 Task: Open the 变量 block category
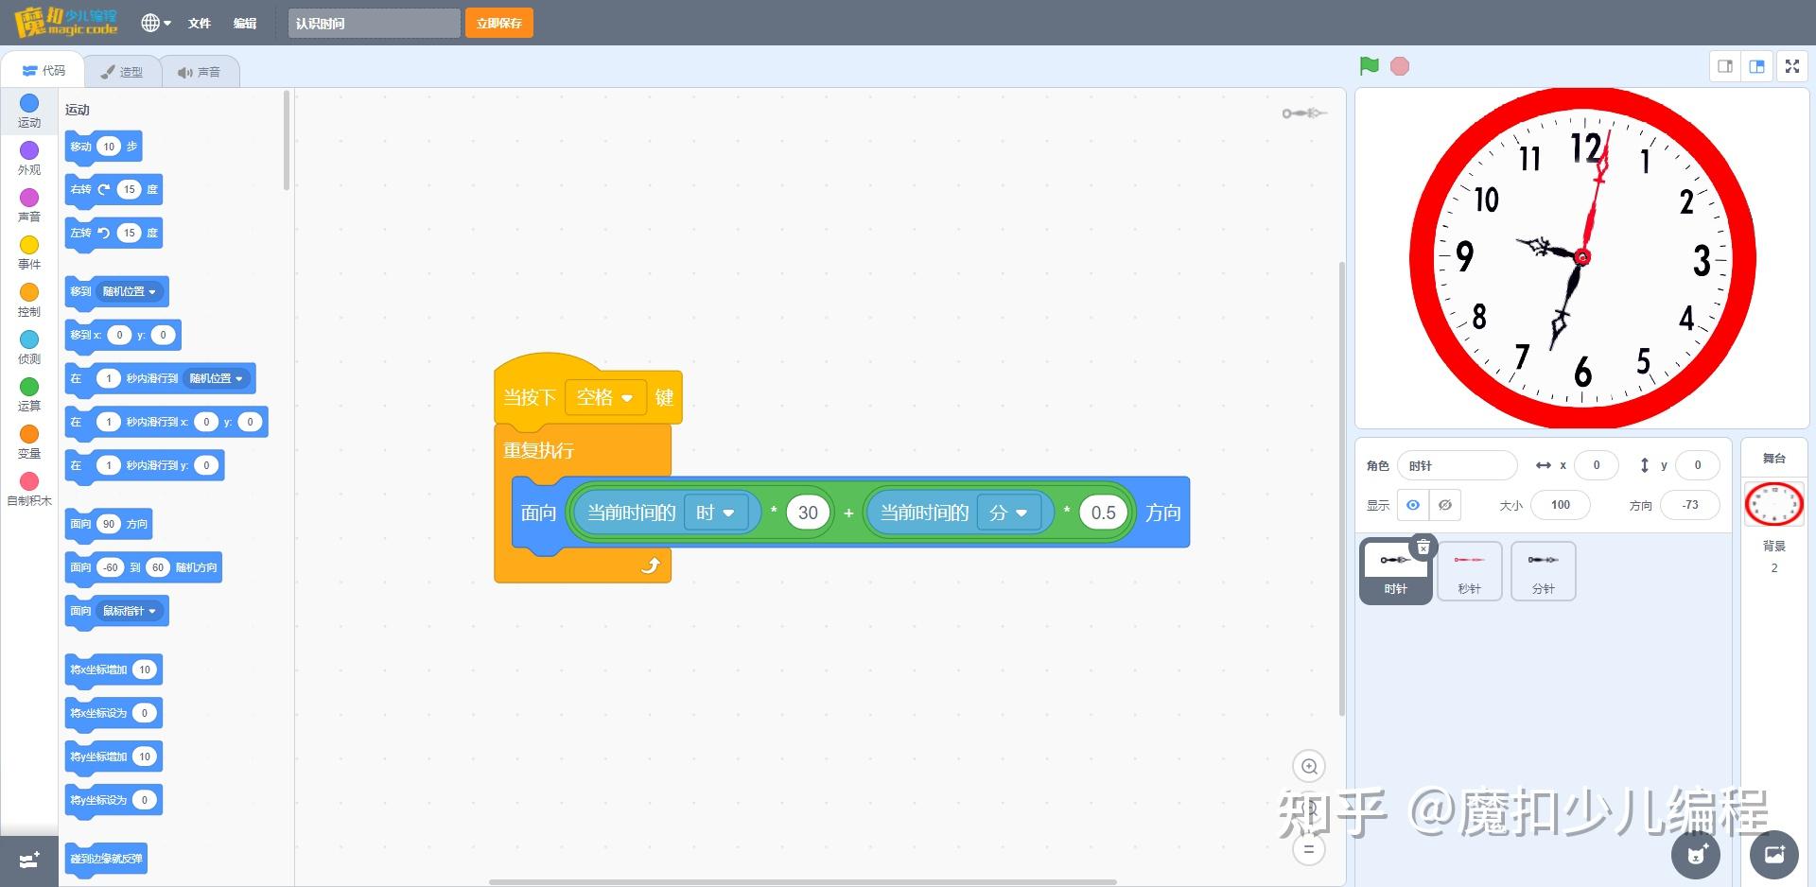click(x=29, y=441)
